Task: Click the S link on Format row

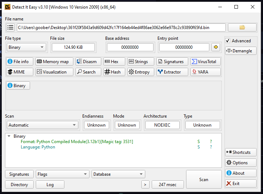Action: click(x=199, y=142)
